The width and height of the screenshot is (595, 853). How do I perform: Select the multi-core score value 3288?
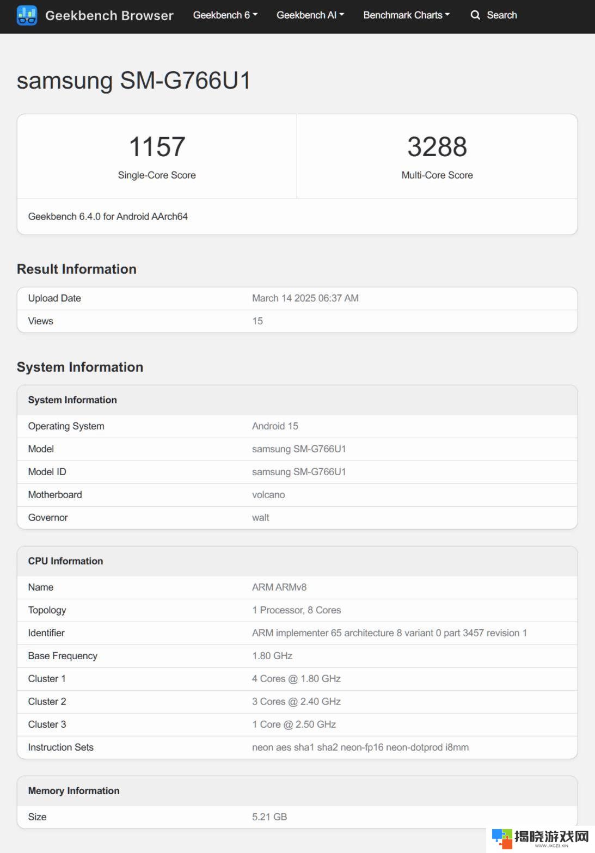coord(437,146)
